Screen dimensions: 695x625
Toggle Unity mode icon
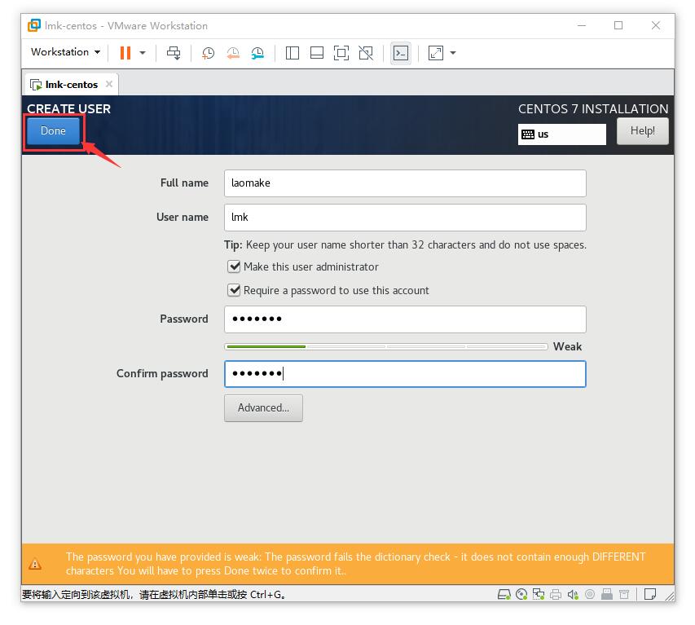[366, 53]
